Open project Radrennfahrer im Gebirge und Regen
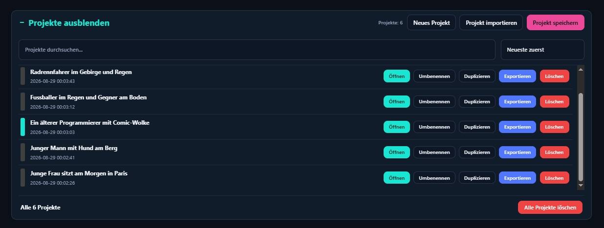 pyautogui.click(x=397, y=76)
